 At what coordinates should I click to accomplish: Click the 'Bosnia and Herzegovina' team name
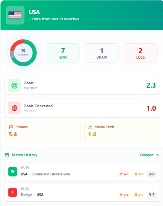click(51, 174)
